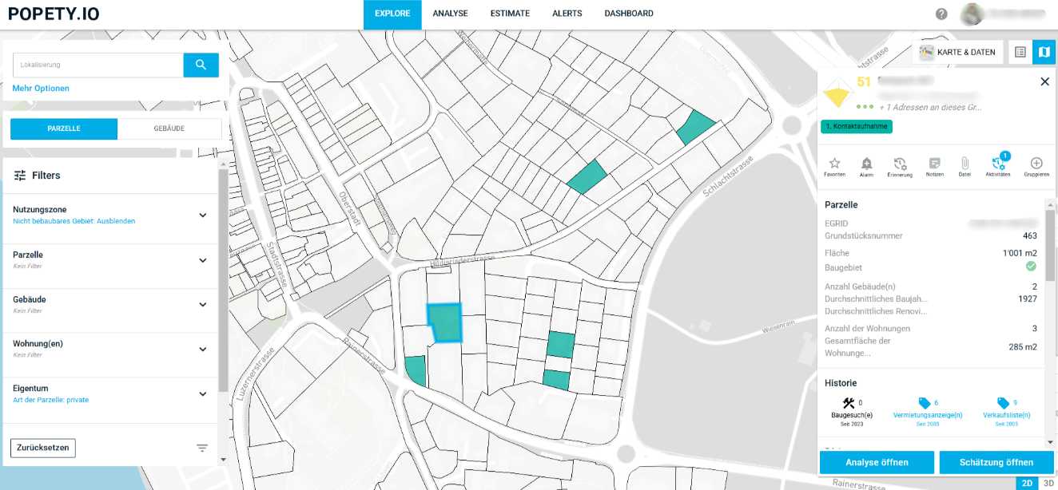Expand the Wohnung(en) filter section
The image size is (1058, 490).
click(203, 350)
